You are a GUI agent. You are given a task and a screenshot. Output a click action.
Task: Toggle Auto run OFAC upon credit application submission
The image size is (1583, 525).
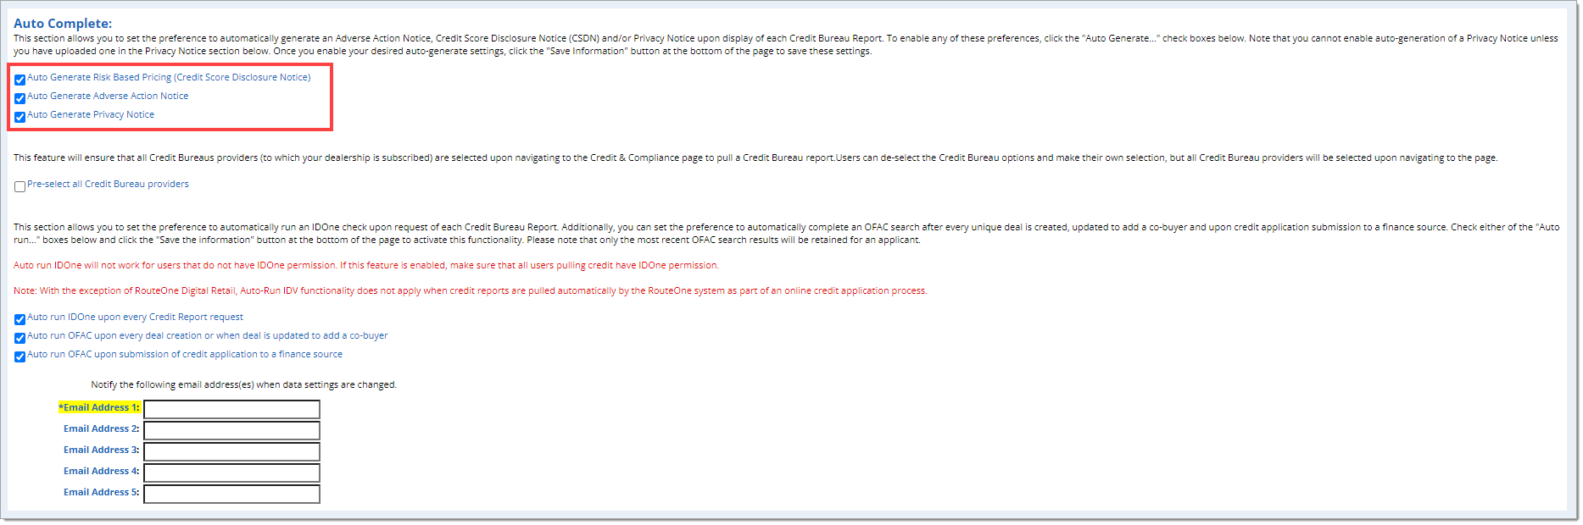(20, 357)
